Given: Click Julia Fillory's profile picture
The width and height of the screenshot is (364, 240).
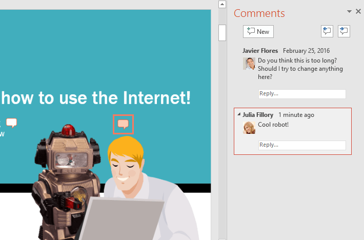Looking at the screenshot, I should click(x=249, y=127).
